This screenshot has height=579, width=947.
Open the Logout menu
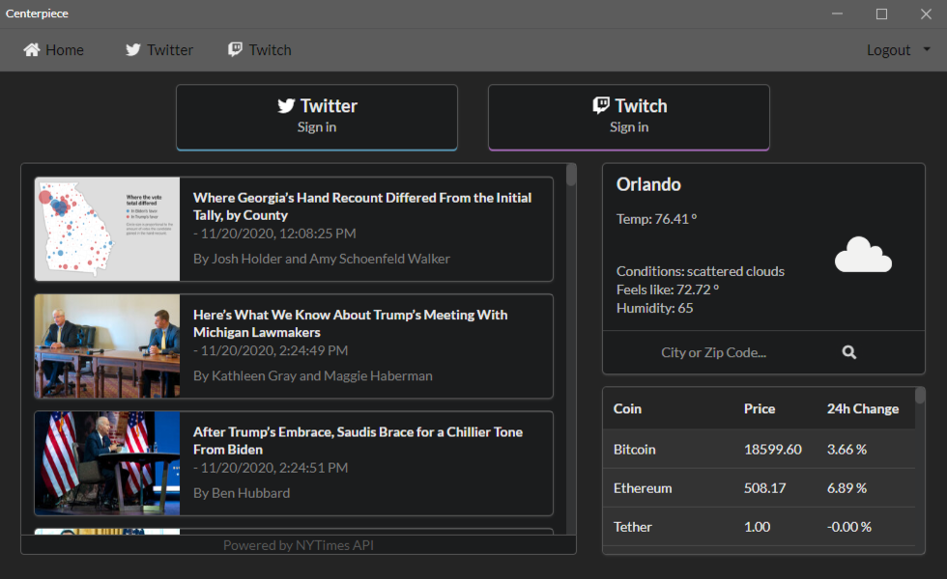point(888,50)
